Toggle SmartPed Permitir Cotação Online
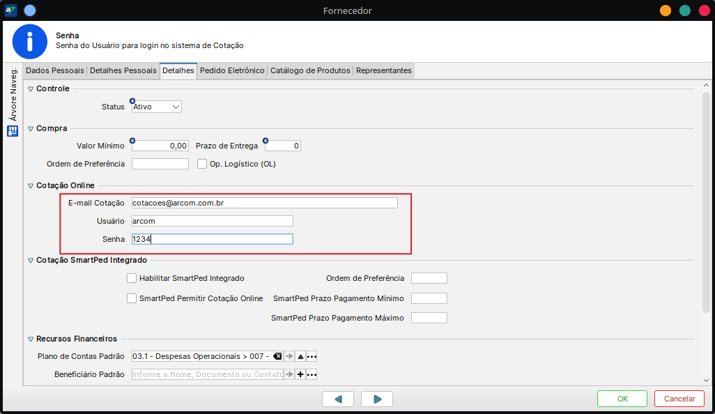The image size is (715, 414). tap(132, 298)
